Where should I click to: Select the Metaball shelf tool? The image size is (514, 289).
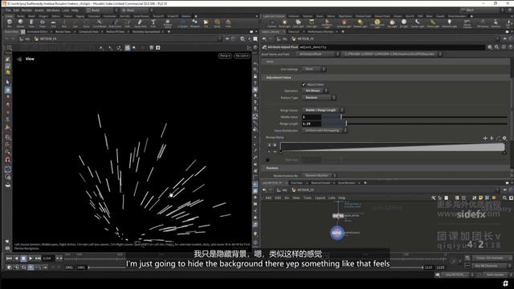(x=194, y=23)
